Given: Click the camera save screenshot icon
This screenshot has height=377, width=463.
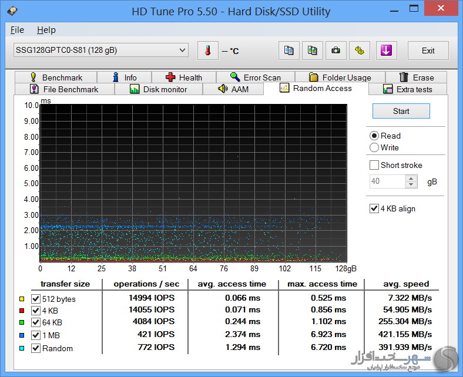Looking at the screenshot, I should pyautogui.click(x=335, y=51).
